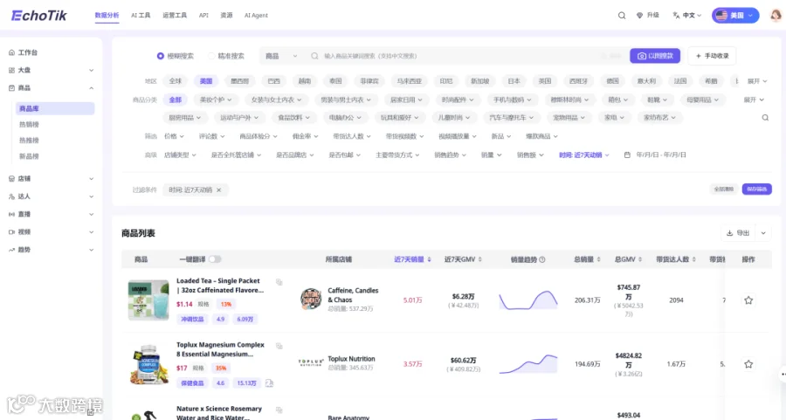Select the 美国 region chip
The height and width of the screenshot is (420, 786).
coord(206,81)
